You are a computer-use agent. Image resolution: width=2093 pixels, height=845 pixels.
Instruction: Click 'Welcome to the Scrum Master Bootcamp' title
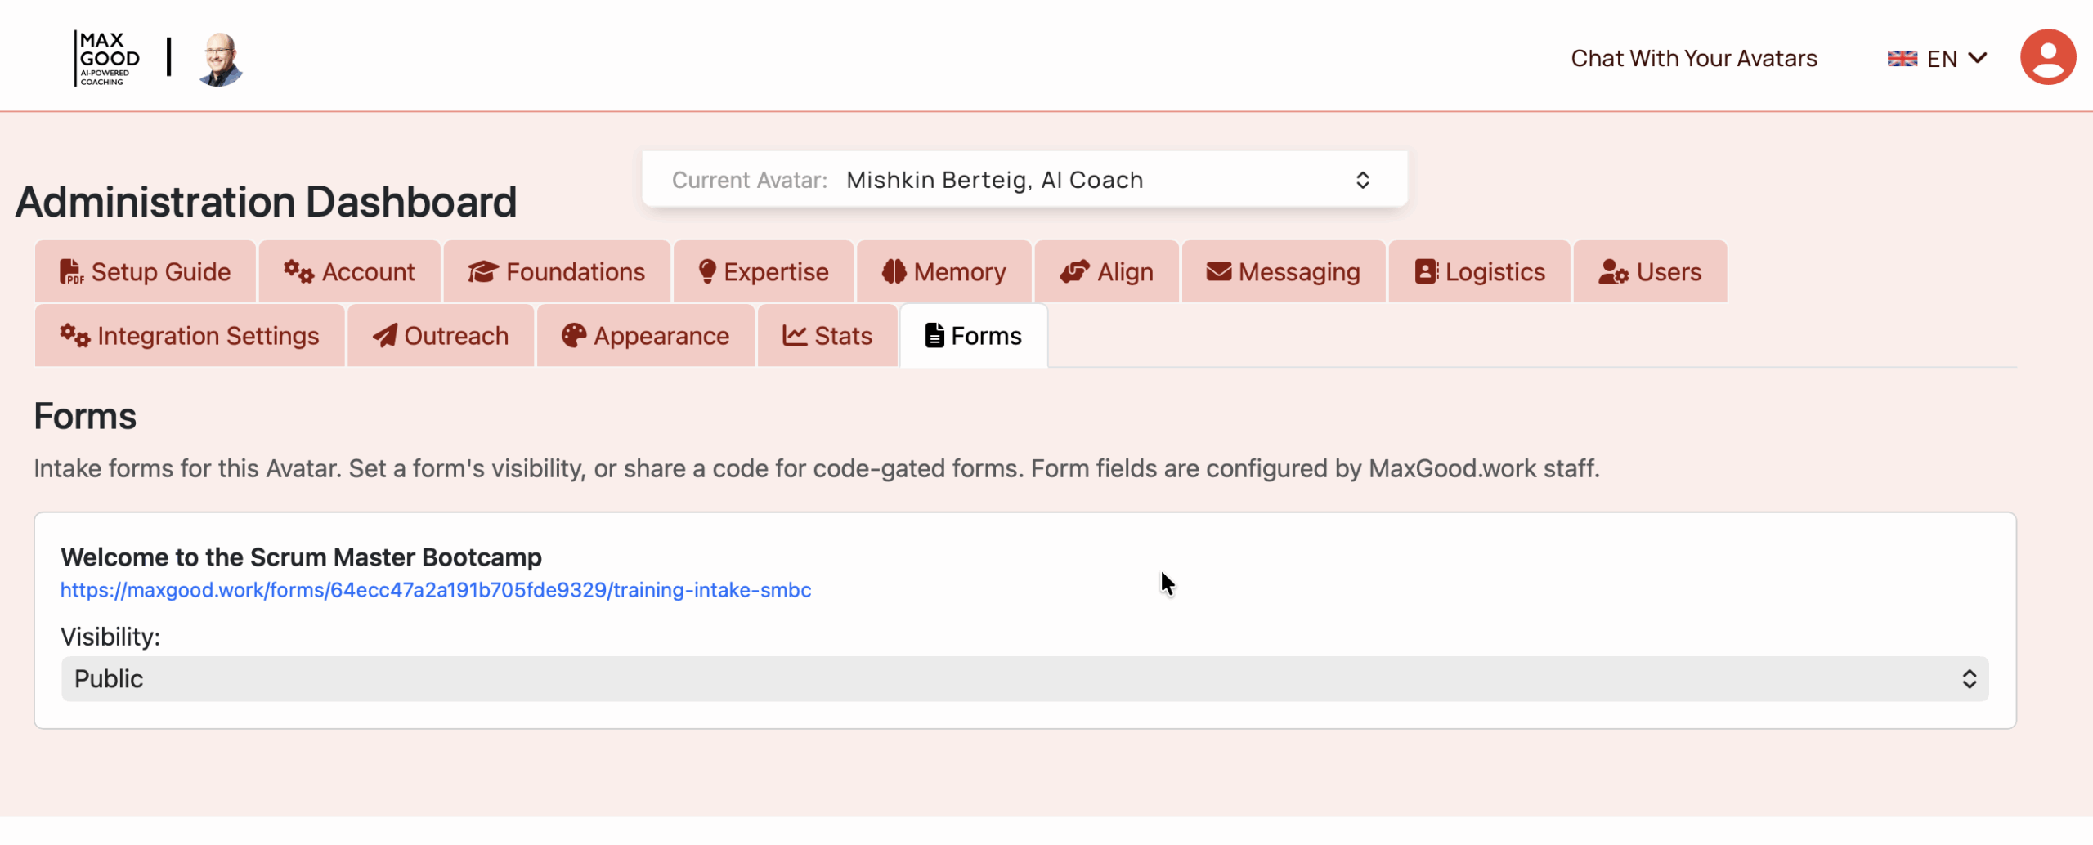pyautogui.click(x=301, y=557)
